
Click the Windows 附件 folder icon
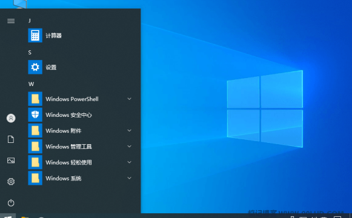[x=35, y=131]
